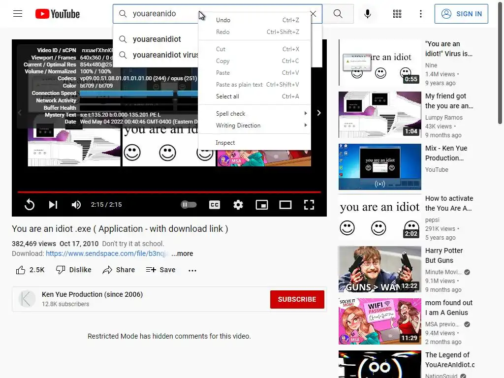
Task: Click the 382,469 views text
Action: pos(34,244)
